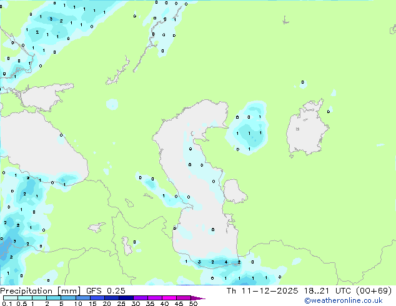
Task: Pick the 0.5–1 mm legend swatch
Action: pyautogui.click(x=25, y=298)
